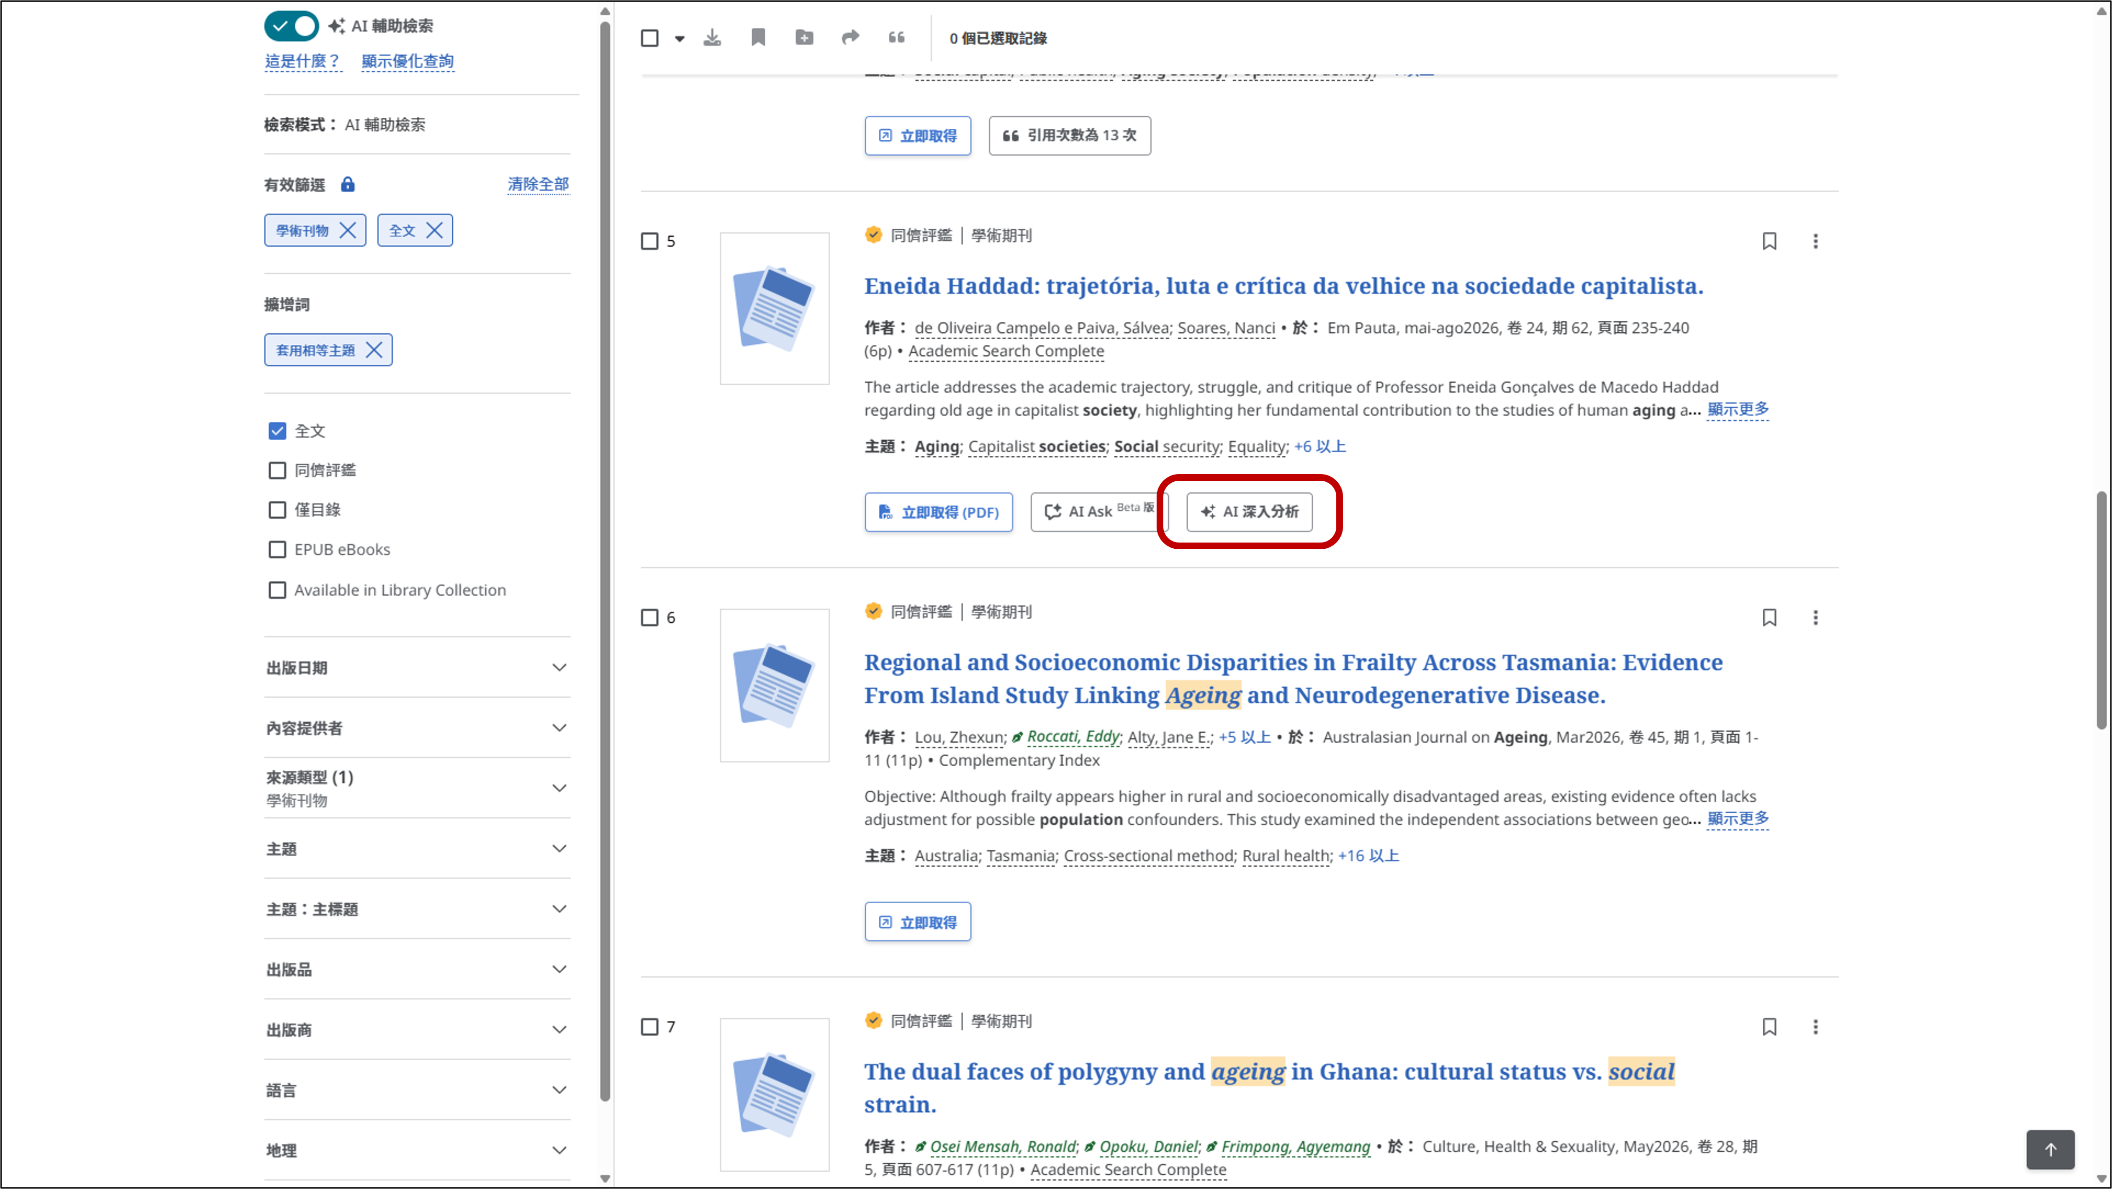The width and height of the screenshot is (2112, 1189).
Task: Open Regional and Socioeconomic Disparities article title
Action: pyautogui.click(x=1293, y=679)
